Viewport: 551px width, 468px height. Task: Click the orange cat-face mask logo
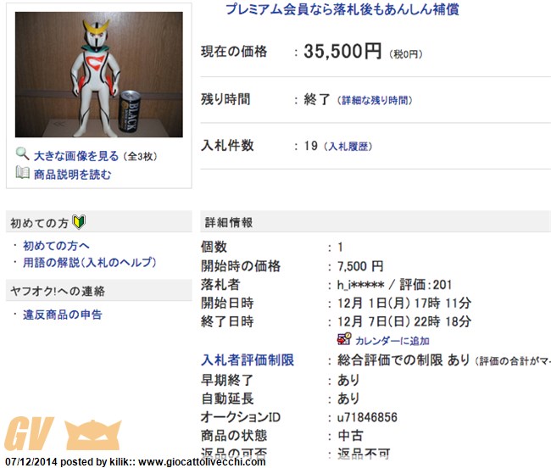tap(93, 434)
